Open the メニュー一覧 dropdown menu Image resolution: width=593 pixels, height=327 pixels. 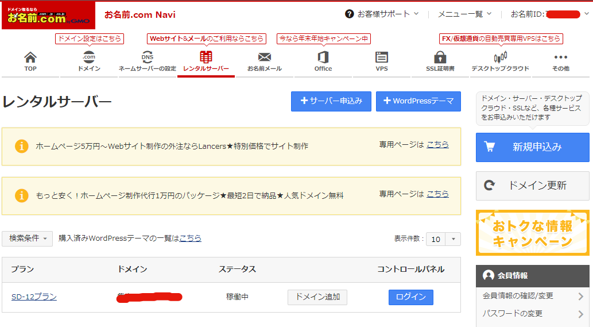point(464,14)
